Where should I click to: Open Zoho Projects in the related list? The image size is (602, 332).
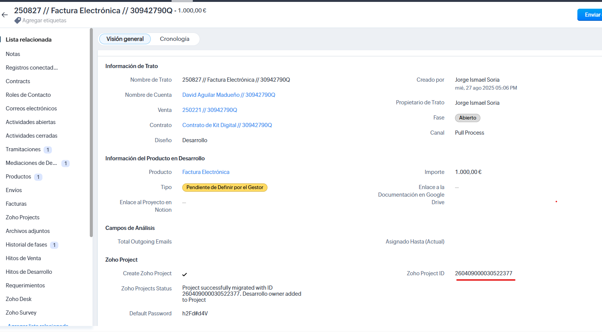click(22, 217)
